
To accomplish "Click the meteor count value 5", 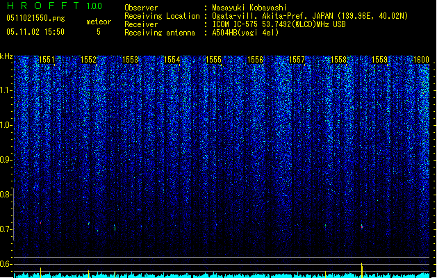I will 99,32.
